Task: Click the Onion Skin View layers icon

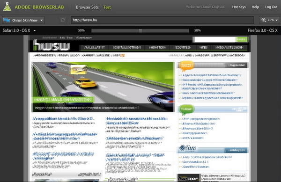Action: 7,20
